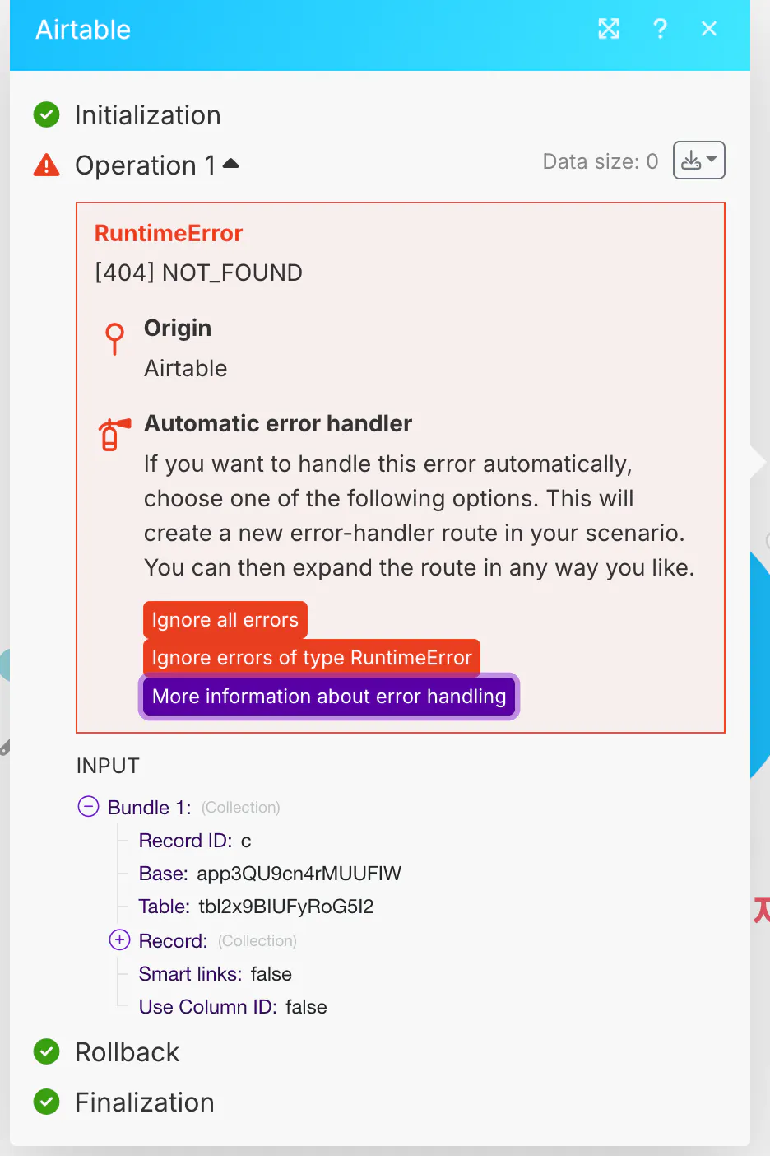Open More information about error handling
Image resolution: width=770 pixels, height=1156 pixels.
[329, 697]
